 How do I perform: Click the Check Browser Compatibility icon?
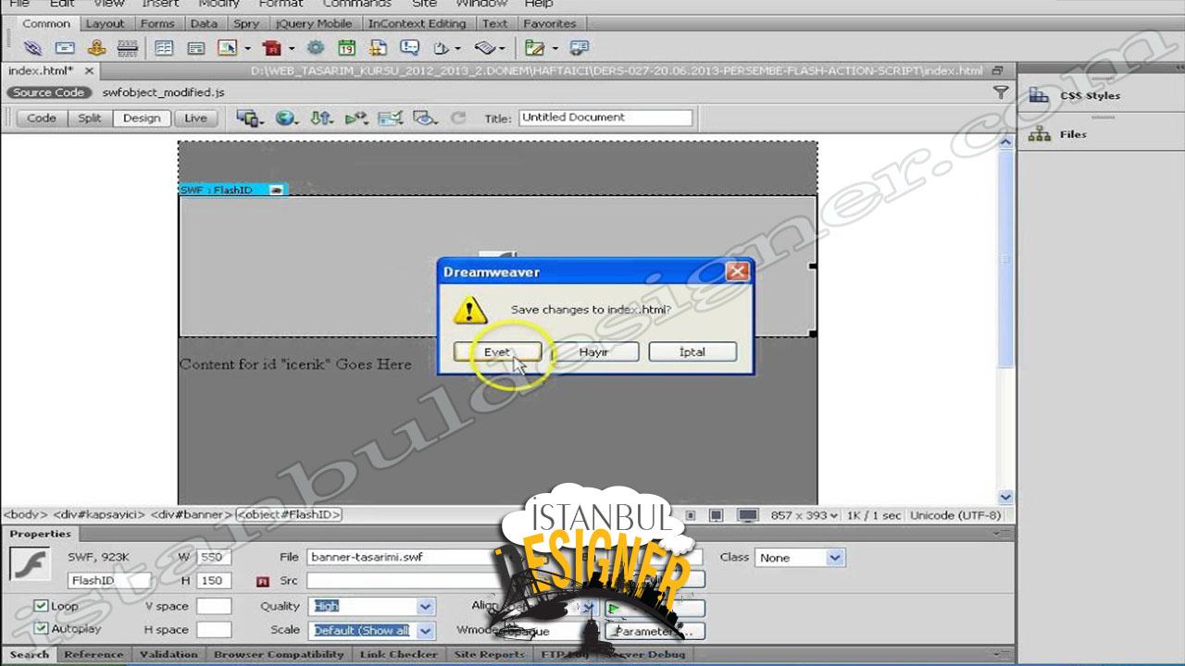pos(390,117)
